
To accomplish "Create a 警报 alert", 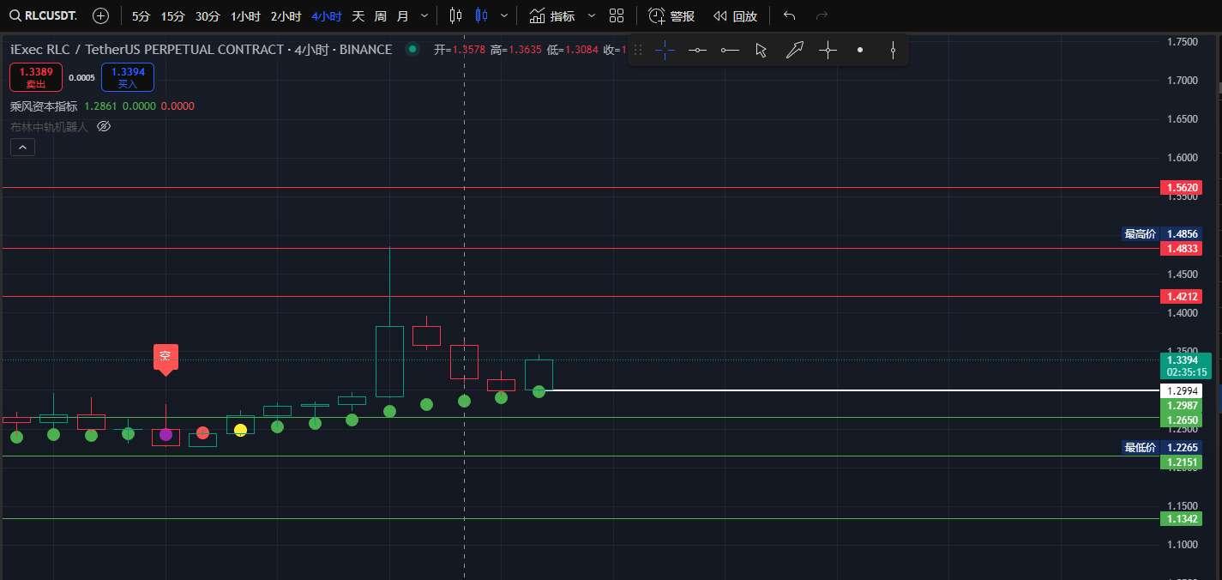I will click(671, 16).
